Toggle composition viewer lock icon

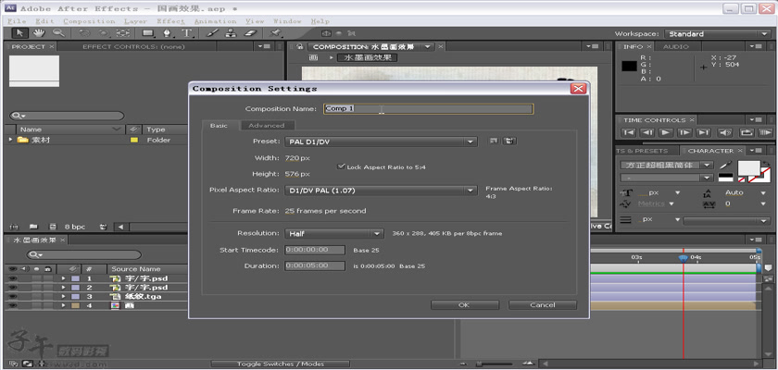pyautogui.click(x=299, y=46)
